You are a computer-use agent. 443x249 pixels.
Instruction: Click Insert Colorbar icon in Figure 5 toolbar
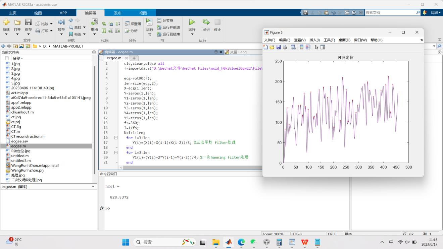click(302, 47)
